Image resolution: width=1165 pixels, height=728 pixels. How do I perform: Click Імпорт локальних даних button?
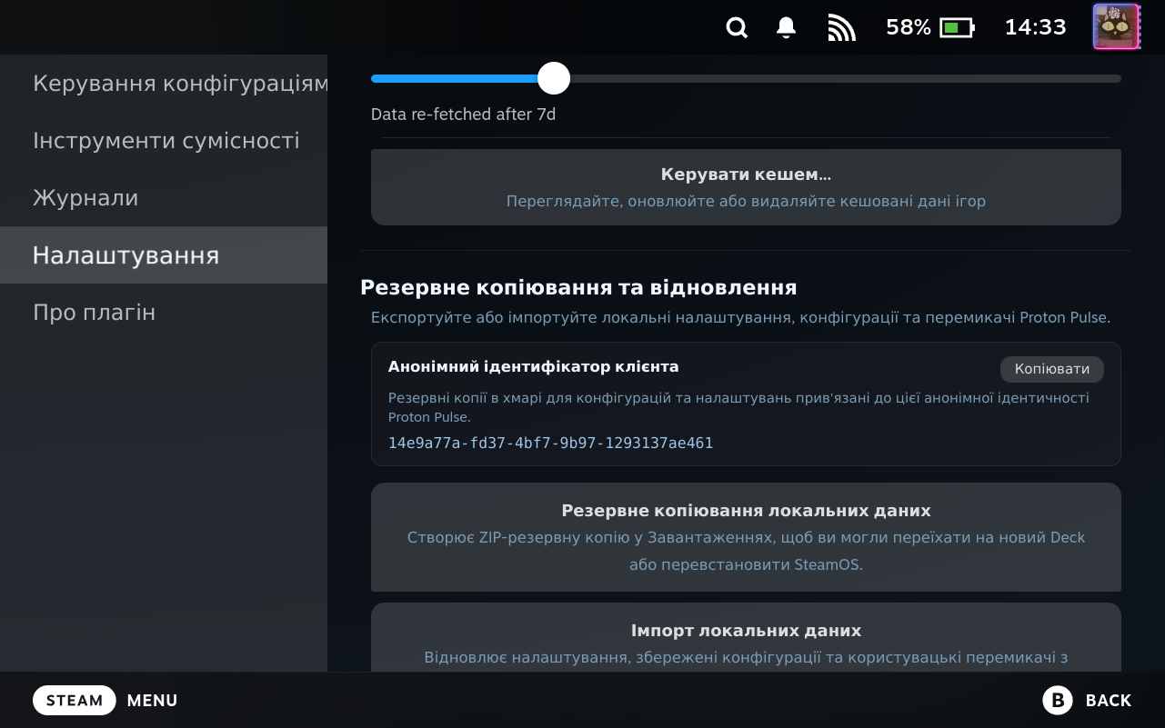click(x=746, y=637)
